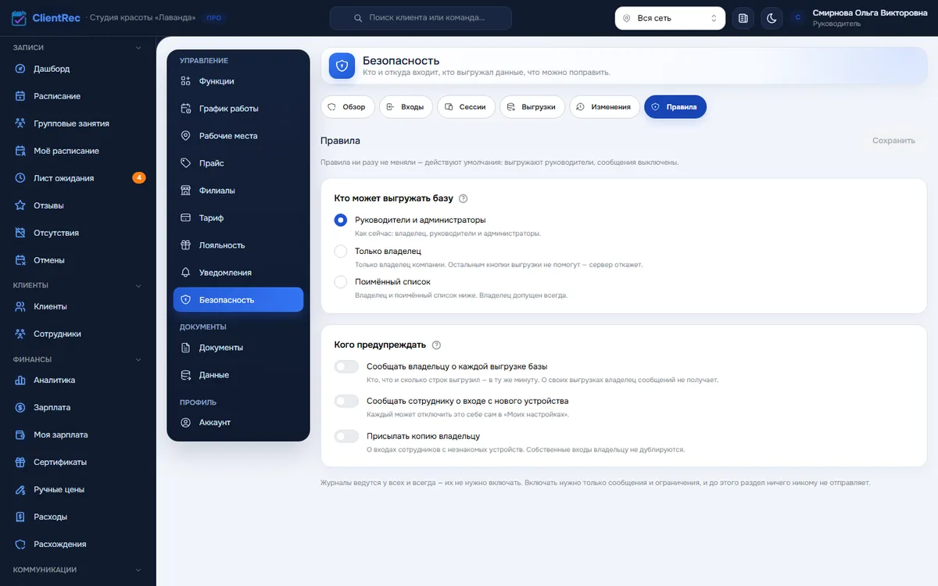Click the Групповые занятия icon

point(20,123)
